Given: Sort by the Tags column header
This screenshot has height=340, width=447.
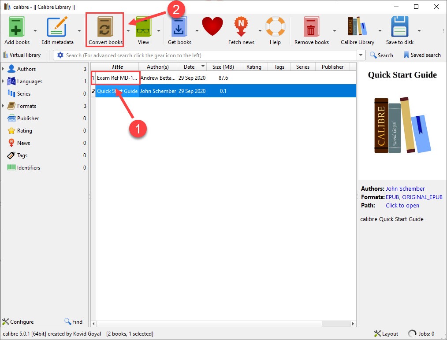Looking at the screenshot, I should tap(279, 67).
